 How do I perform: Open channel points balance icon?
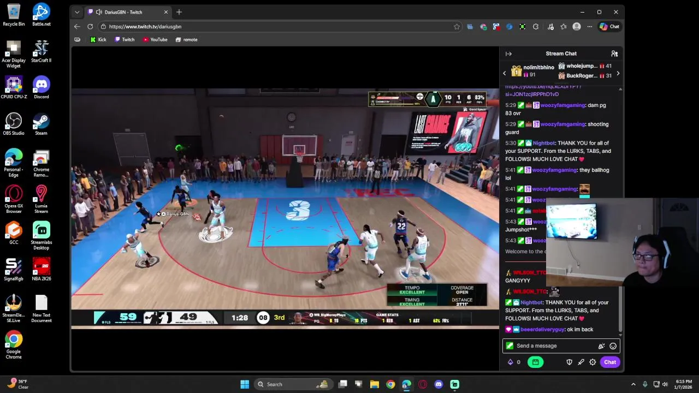(514, 362)
